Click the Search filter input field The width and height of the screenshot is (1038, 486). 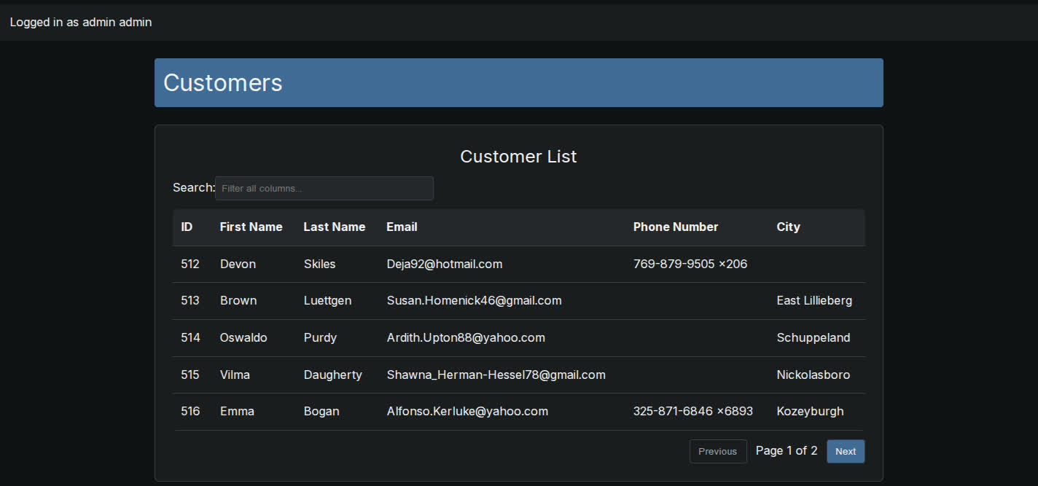click(x=324, y=188)
